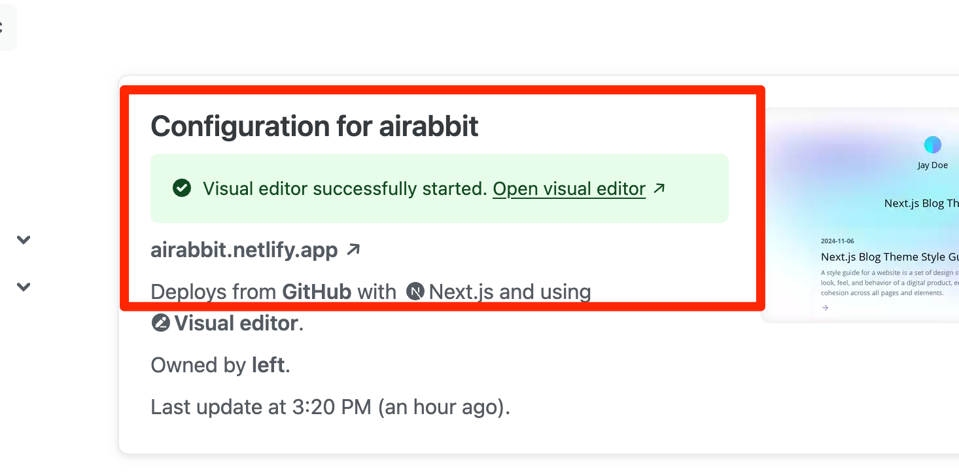Click the Next.js logo icon
This screenshot has height=475, width=959.
pos(415,291)
